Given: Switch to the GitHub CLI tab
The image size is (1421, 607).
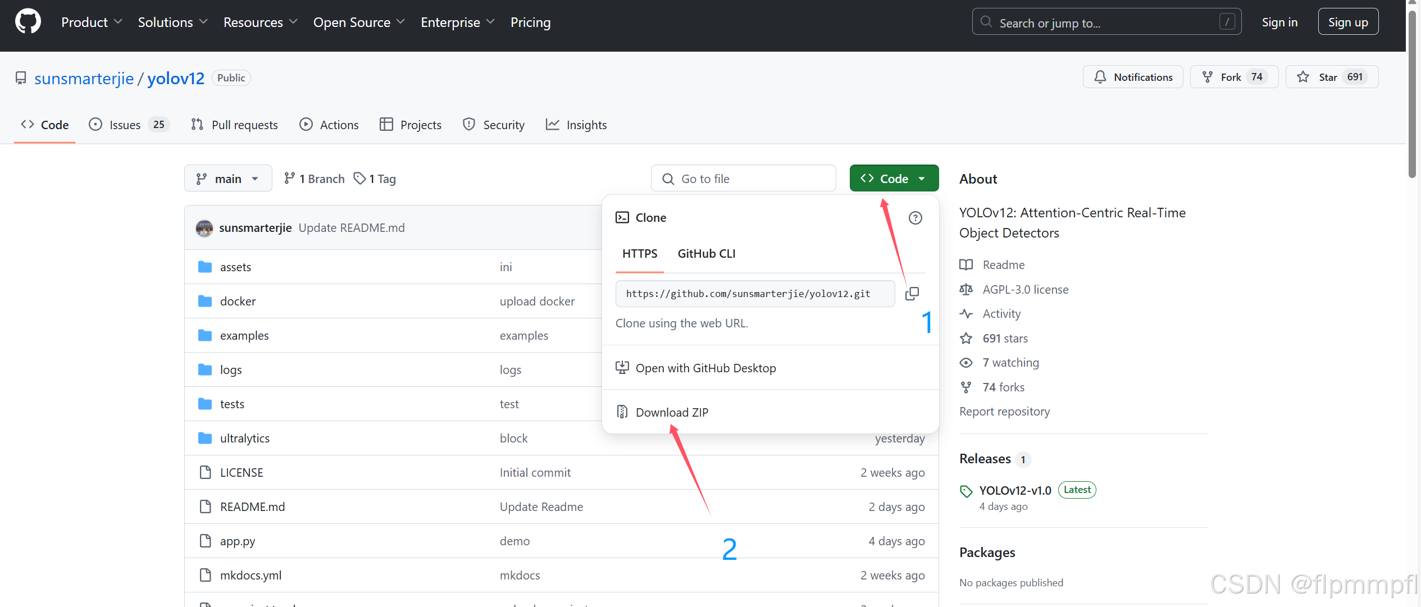Looking at the screenshot, I should coord(706,254).
